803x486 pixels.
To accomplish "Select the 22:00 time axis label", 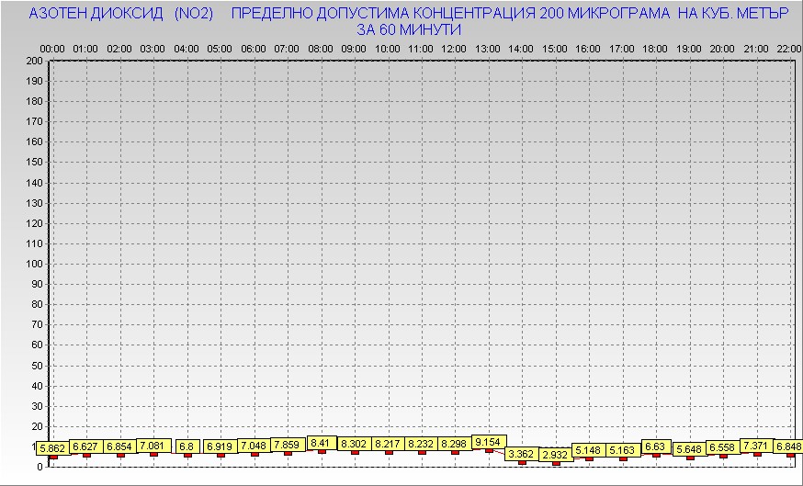I will [788, 48].
